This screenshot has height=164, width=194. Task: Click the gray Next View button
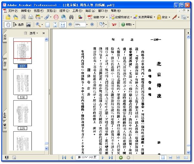[128, 158]
